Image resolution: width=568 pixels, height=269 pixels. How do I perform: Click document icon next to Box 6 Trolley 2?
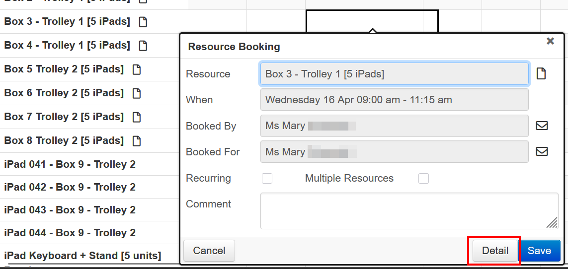click(137, 93)
